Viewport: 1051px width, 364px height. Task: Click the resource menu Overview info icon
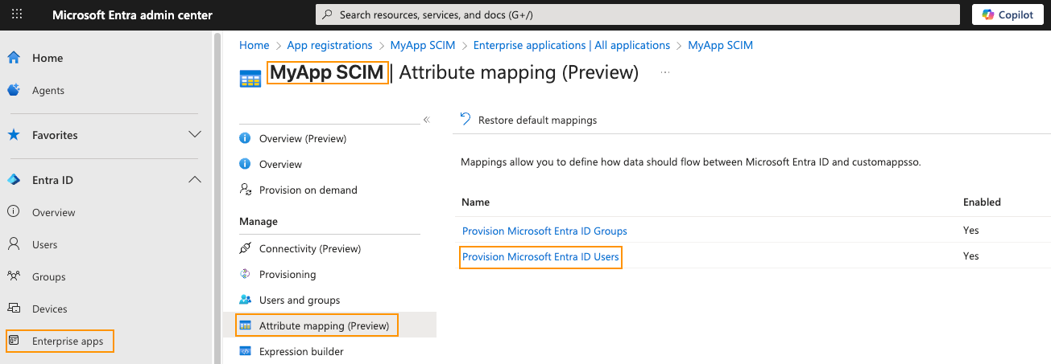[246, 164]
